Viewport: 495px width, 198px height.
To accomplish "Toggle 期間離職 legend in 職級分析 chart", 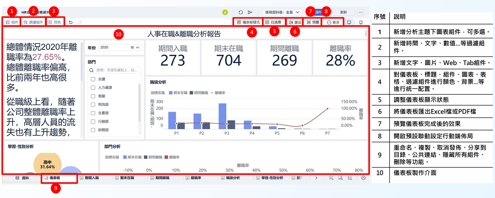I will point(199,93).
